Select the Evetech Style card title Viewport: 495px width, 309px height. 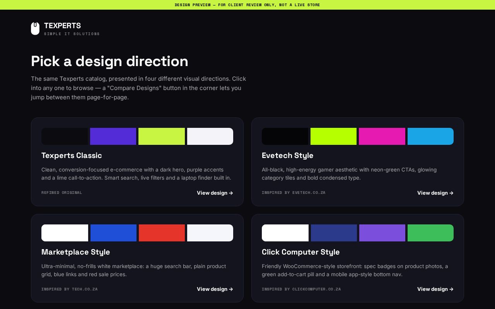(x=287, y=155)
